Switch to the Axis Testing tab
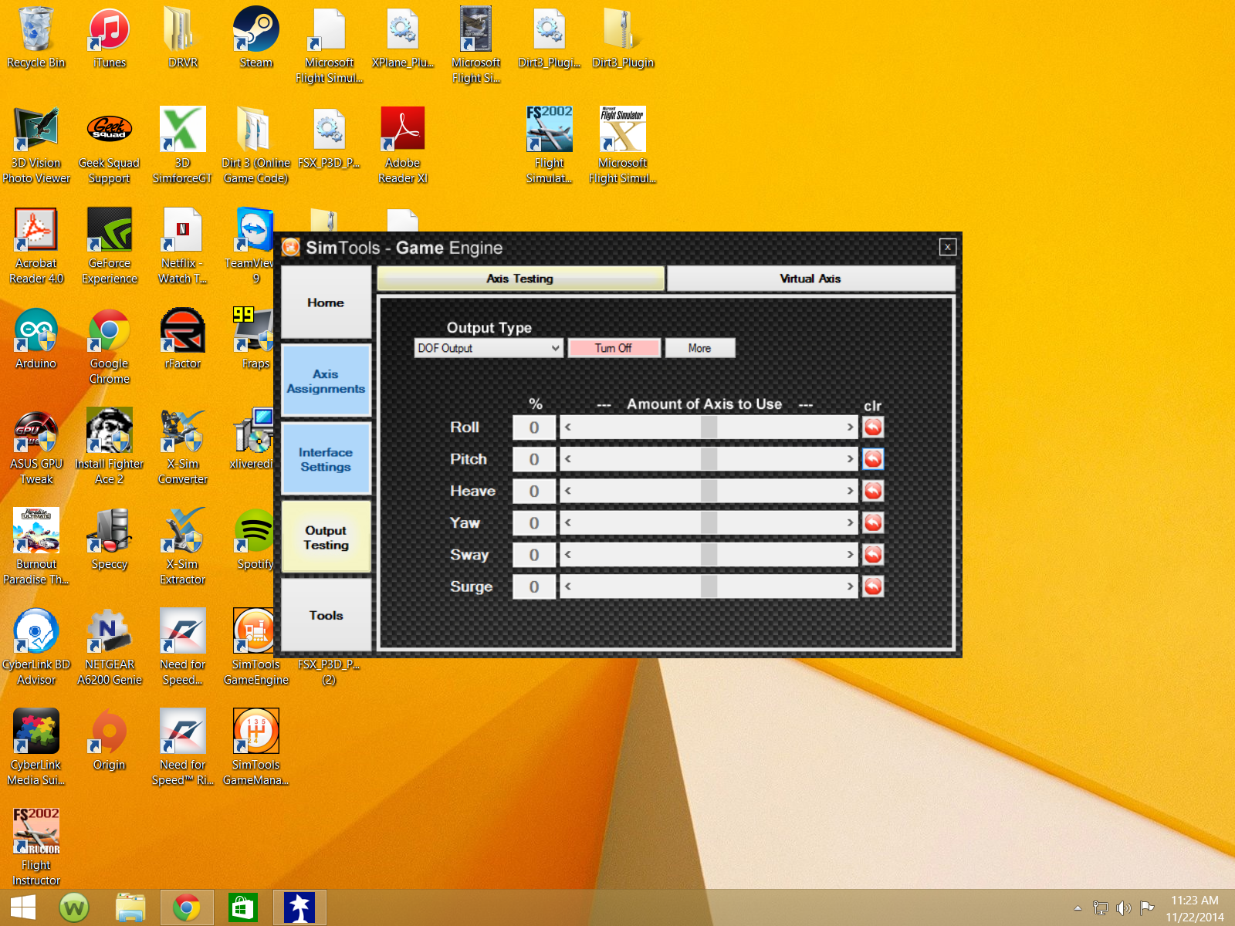Screen dimensions: 1235x926 (x=520, y=279)
